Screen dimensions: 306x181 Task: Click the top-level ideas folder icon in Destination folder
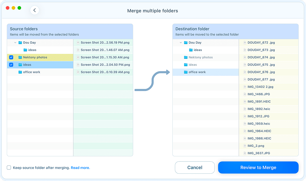pos(186,65)
